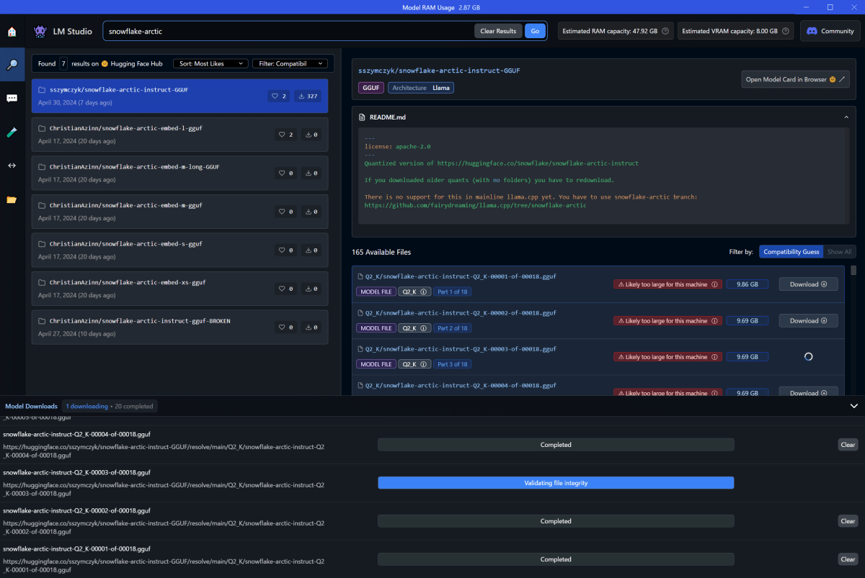Click folder icon of snowflake-arctic-embed-s-gguf result
Viewport: 865px width, 578px height.
pos(42,244)
